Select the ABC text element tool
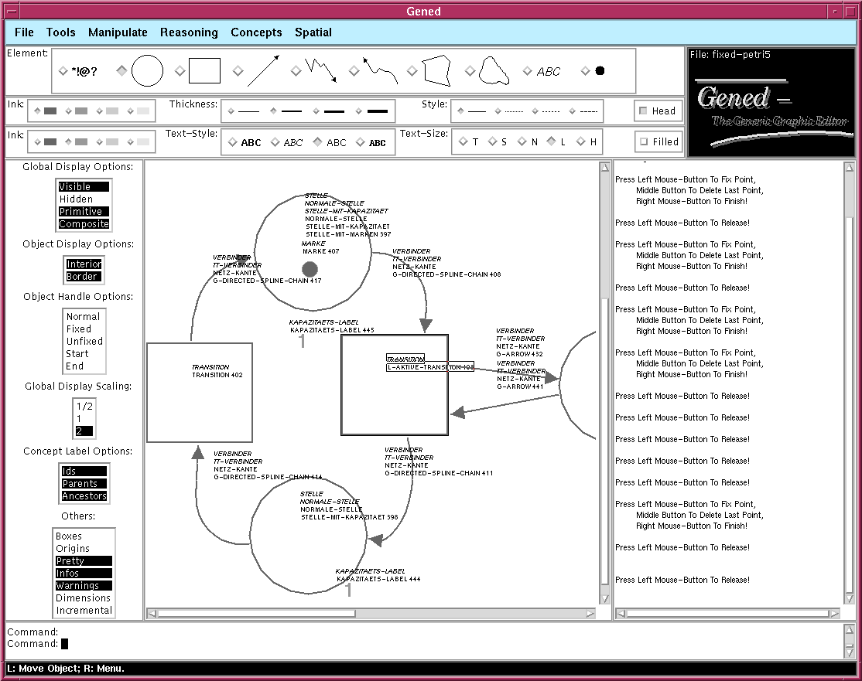 [548, 71]
